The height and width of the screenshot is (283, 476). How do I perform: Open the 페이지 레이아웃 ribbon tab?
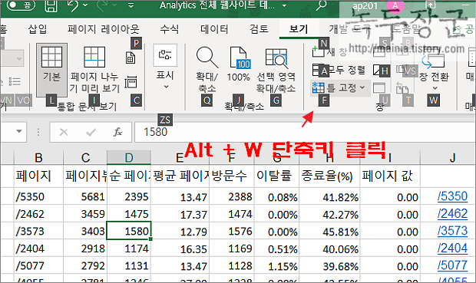[x=104, y=29]
